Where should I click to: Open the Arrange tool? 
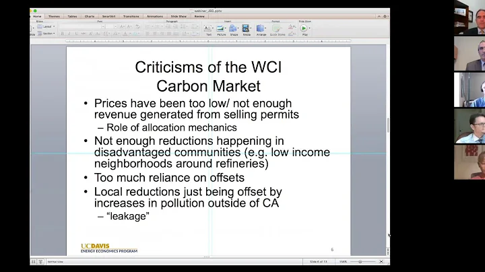click(260, 28)
